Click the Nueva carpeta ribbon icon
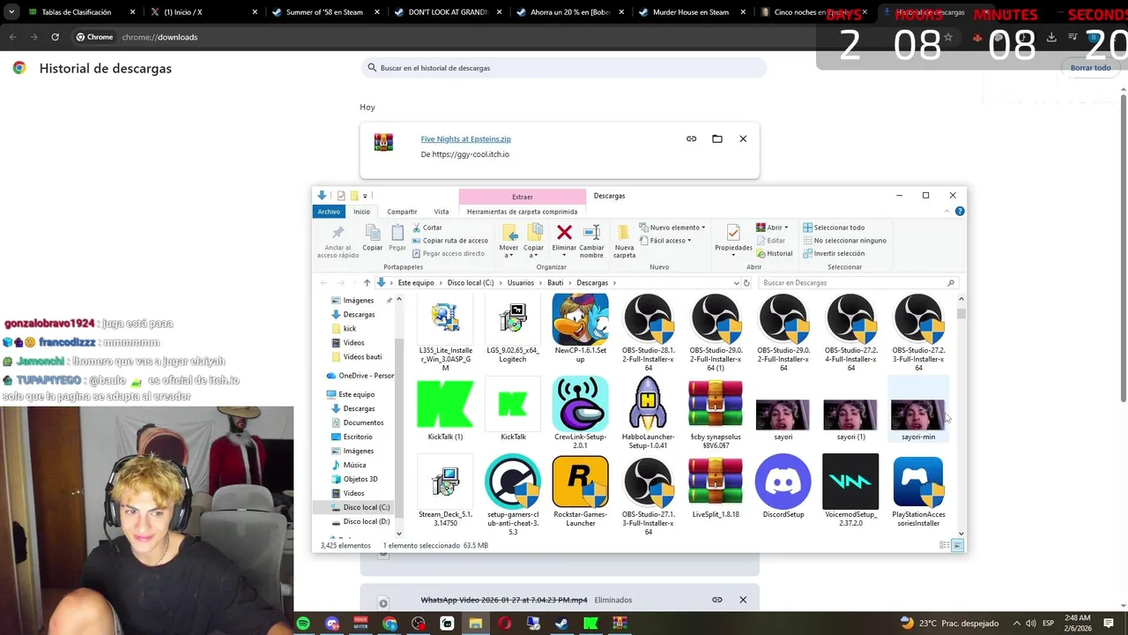The height and width of the screenshot is (635, 1128). point(624,233)
